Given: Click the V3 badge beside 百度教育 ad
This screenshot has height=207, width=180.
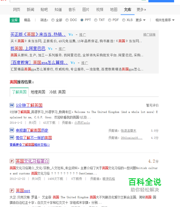Looking at the screenshot, I should tap(72, 63).
